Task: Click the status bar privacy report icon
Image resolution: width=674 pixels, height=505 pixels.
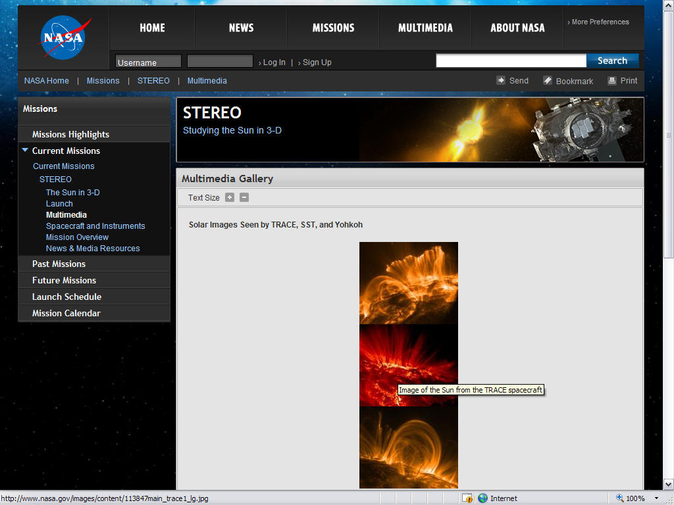Action: (x=467, y=498)
